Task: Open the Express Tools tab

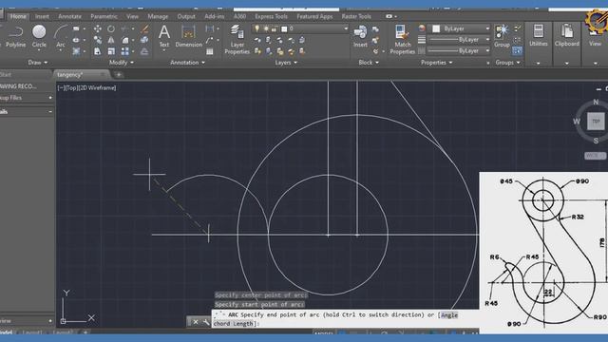Action: (x=271, y=16)
